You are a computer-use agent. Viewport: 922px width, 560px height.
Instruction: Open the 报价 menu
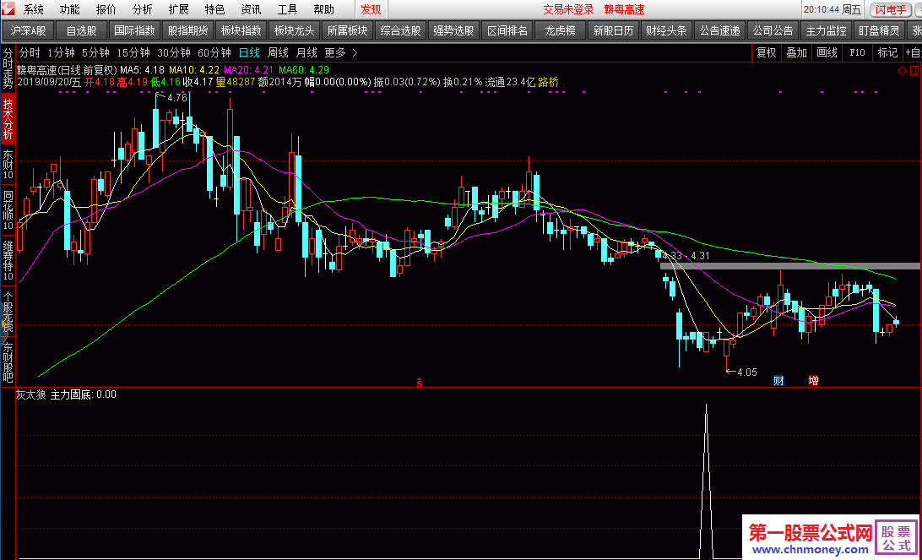pos(106,9)
